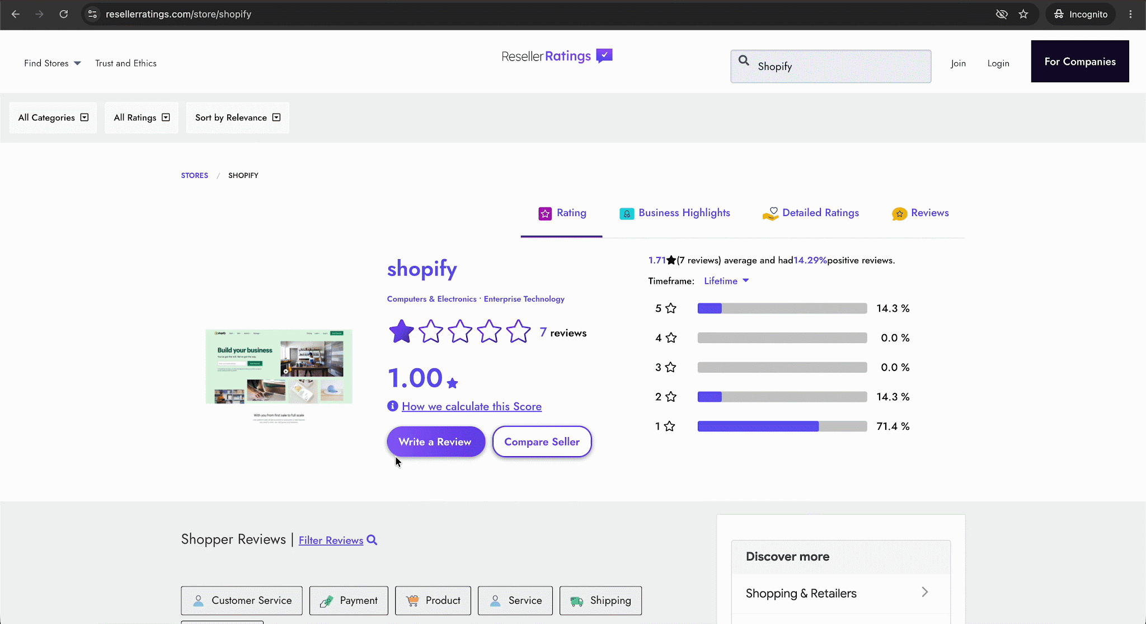Image resolution: width=1146 pixels, height=624 pixels.
Task: Click the ResellerRatings logo
Action: (x=557, y=56)
